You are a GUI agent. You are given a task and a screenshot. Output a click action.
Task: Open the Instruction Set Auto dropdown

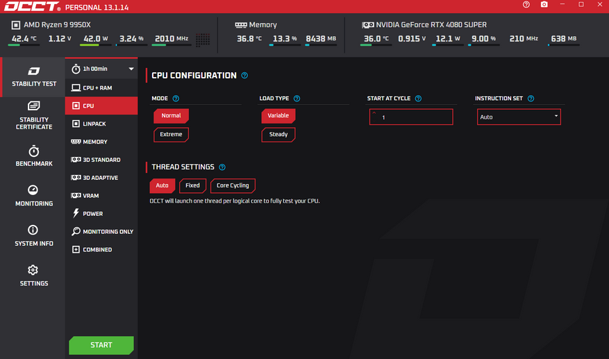click(x=519, y=117)
